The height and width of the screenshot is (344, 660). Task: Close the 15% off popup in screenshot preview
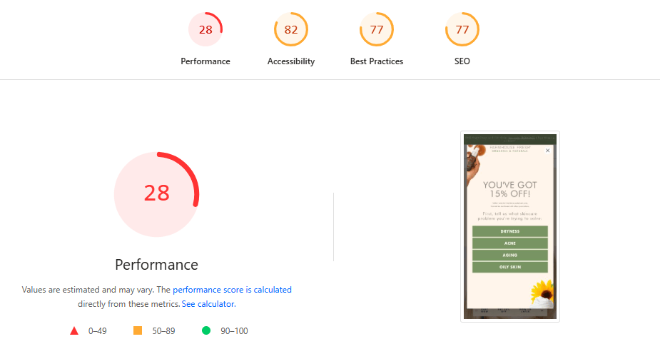coord(548,151)
